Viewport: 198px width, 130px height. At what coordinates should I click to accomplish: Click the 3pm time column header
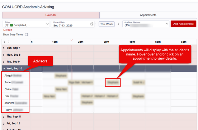coord(106,42)
